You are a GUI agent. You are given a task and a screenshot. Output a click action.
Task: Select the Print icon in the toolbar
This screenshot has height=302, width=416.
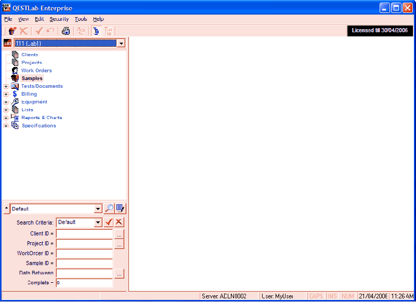coord(66,31)
